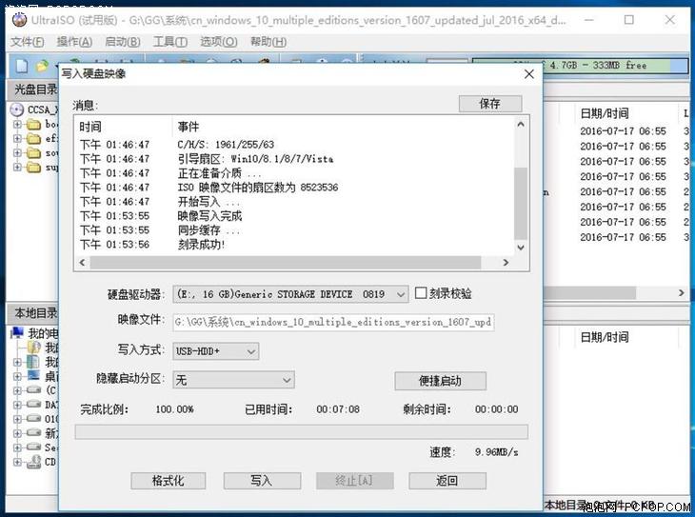Expand the efi folder tree node
Screen dimensions: 695x517
(17, 139)
